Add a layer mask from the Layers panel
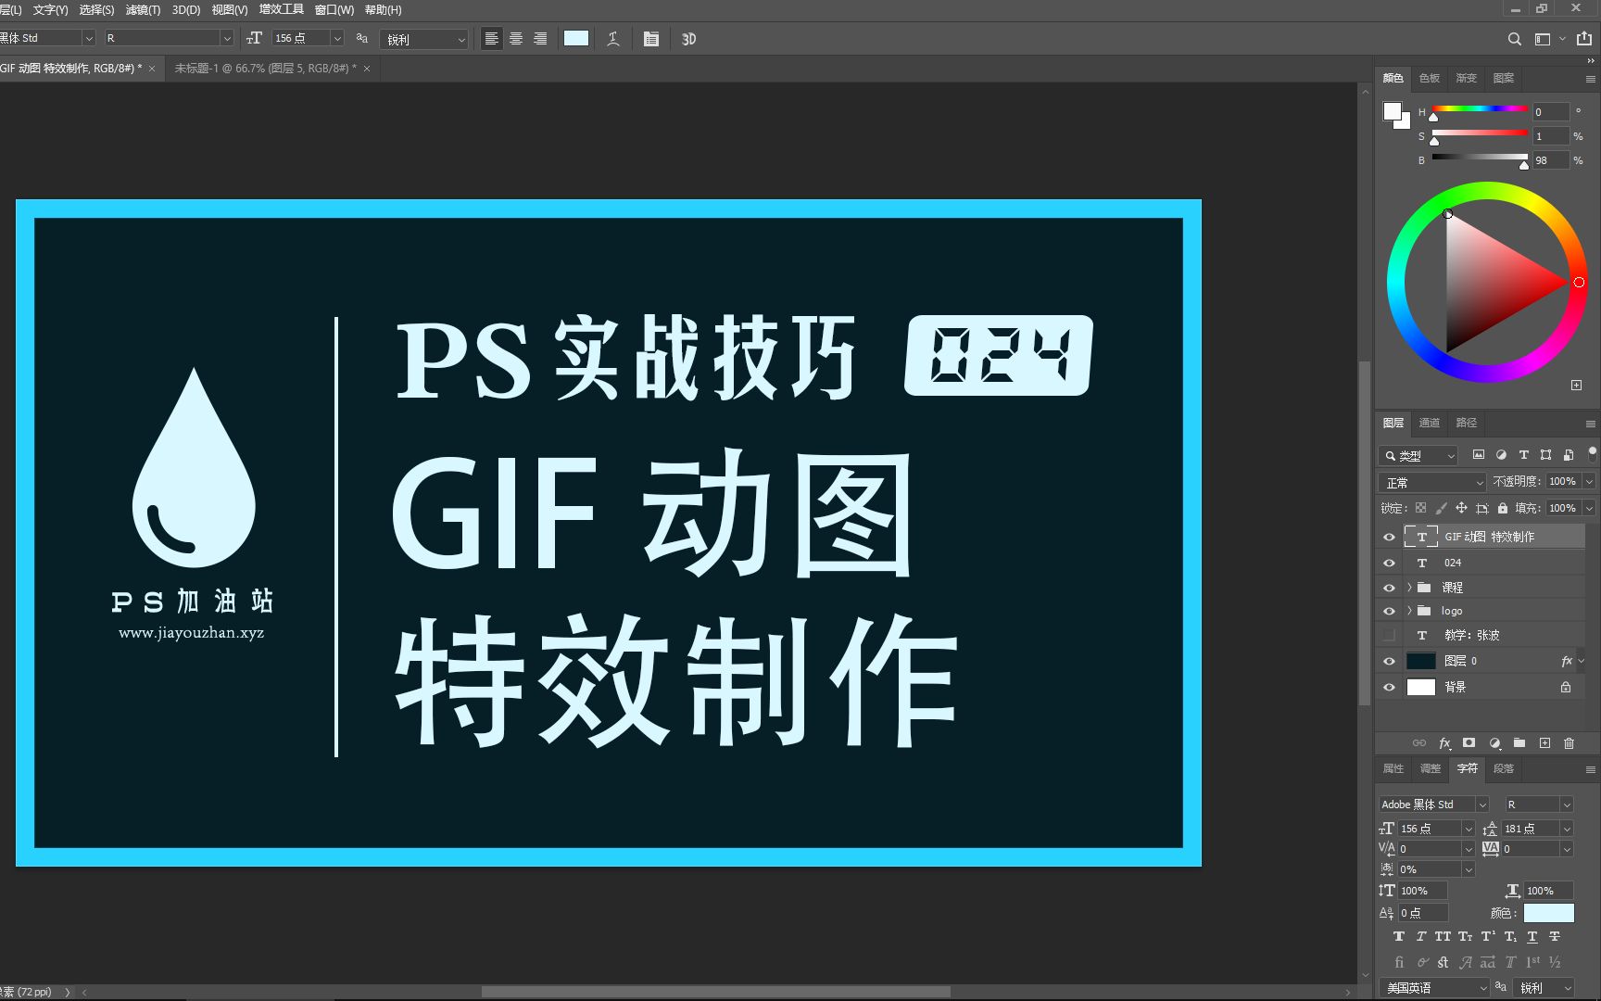 1469,743
